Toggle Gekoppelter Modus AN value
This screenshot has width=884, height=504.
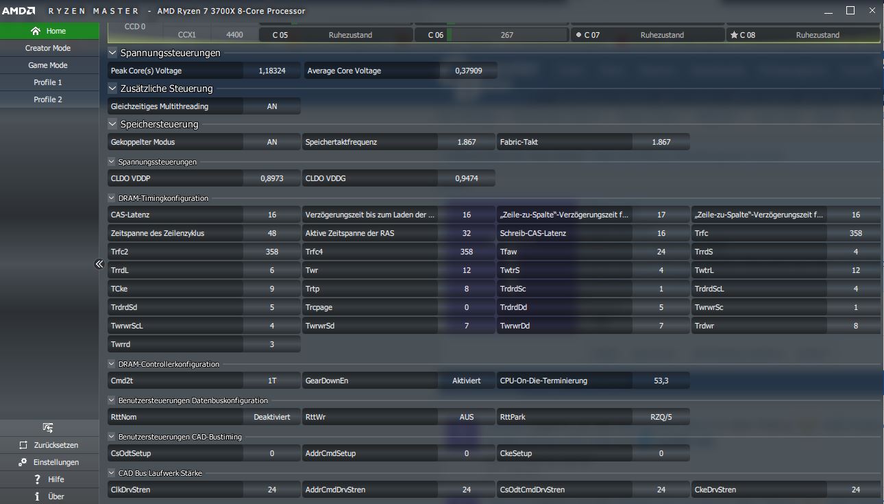(272, 142)
